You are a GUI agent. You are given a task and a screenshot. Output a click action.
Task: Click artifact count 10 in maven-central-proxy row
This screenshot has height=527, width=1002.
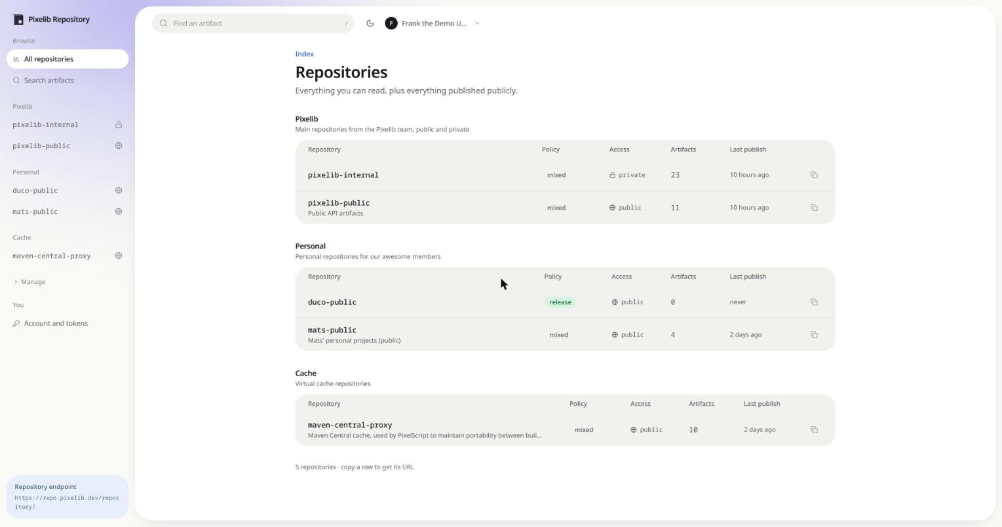click(x=693, y=430)
